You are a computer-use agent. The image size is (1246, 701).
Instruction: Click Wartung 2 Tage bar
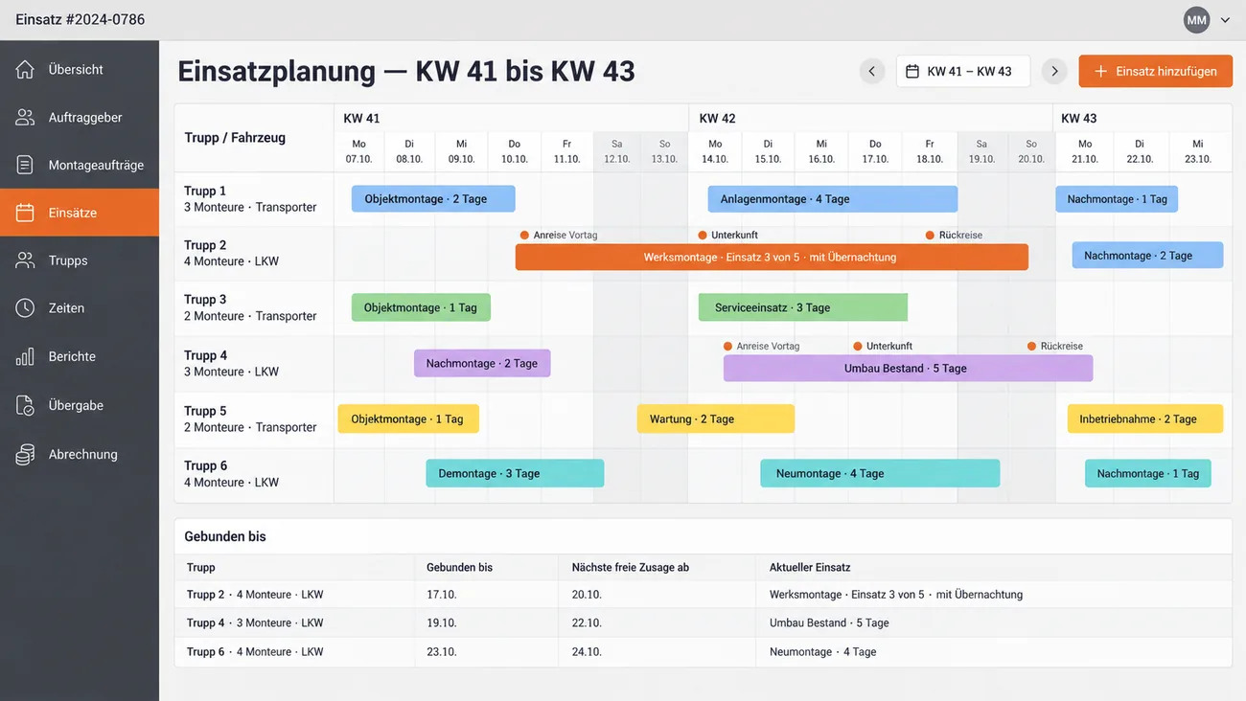pos(716,418)
